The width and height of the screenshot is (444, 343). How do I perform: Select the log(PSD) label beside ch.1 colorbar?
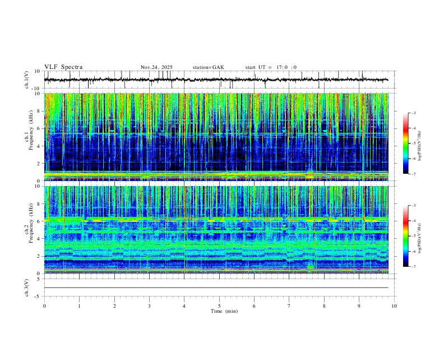click(420, 146)
